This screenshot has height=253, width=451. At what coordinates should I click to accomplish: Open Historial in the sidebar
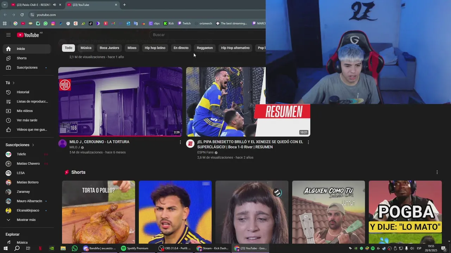click(27, 92)
